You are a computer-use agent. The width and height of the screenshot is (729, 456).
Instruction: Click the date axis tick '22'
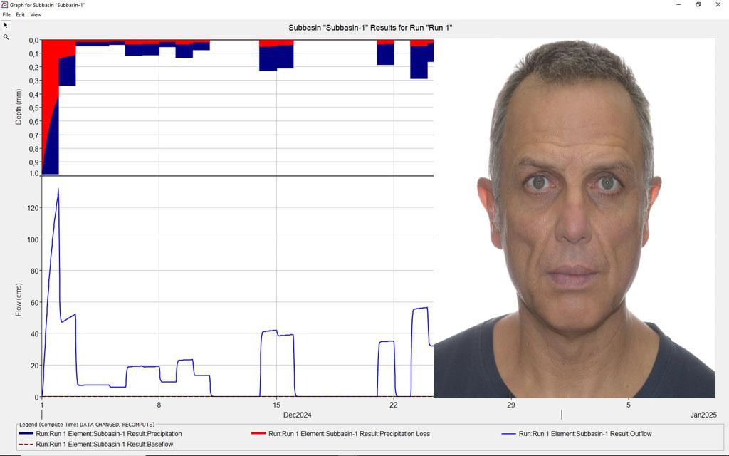point(394,405)
